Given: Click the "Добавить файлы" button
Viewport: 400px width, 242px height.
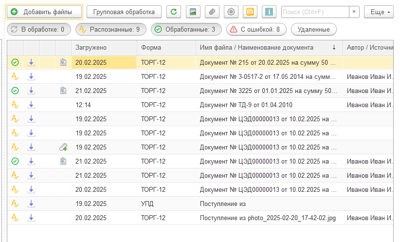Looking at the screenshot, I should click(x=44, y=12).
